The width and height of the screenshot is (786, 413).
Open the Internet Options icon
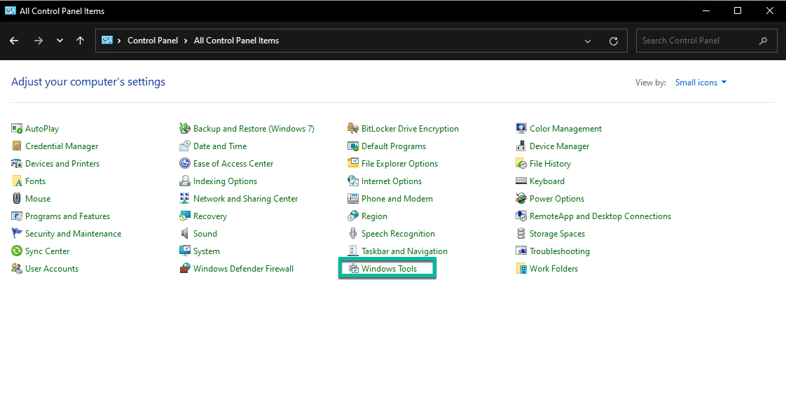353,181
